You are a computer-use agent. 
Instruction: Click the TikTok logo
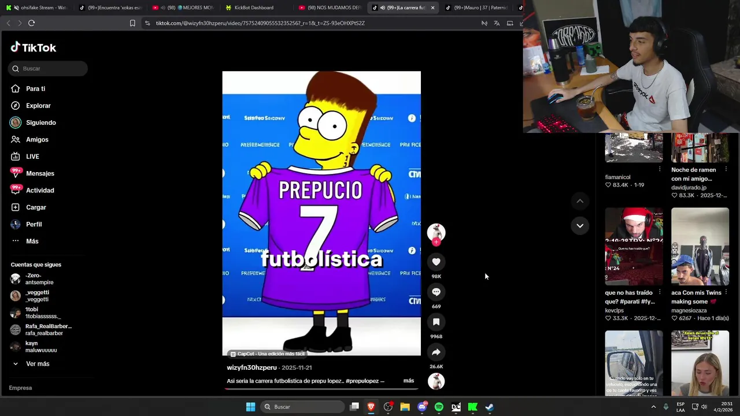point(34,47)
